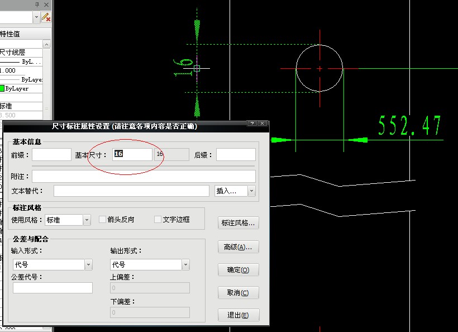
Task: Click the 取消(C) cancel button
Action: pyautogui.click(x=238, y=293)
